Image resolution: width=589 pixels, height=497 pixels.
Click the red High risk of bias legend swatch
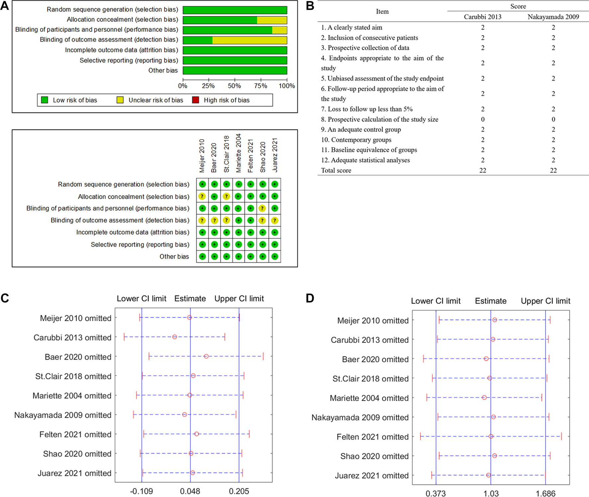click(x=195, y=100)
